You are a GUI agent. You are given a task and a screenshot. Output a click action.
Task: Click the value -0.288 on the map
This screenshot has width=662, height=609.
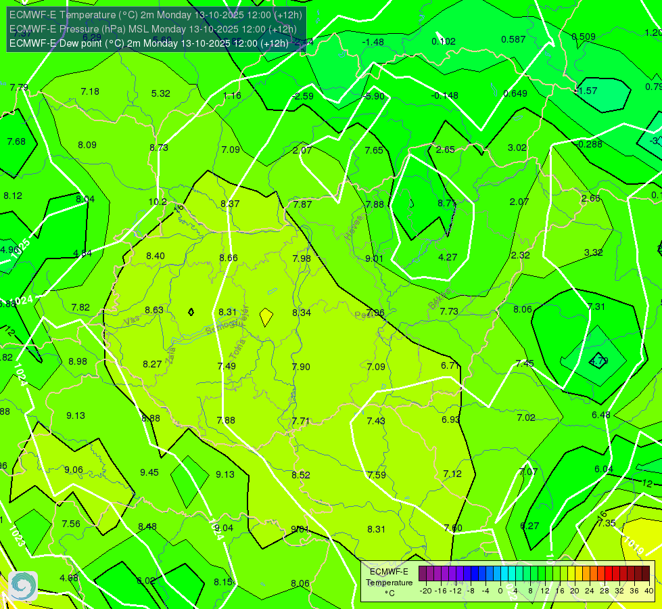pos(590,145)
